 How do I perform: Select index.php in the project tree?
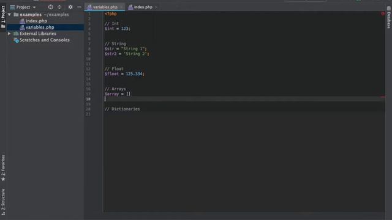coord(36,21)
